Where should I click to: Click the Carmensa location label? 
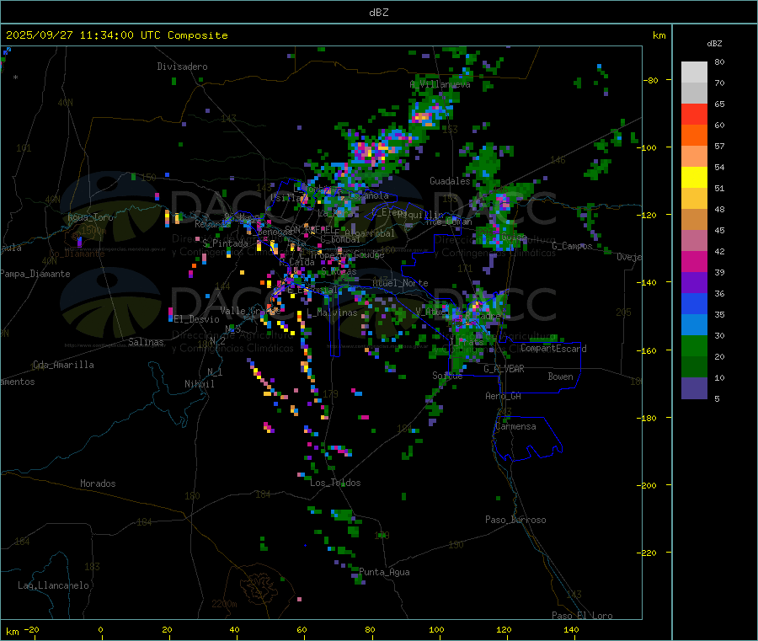click(x=515, y=426)
